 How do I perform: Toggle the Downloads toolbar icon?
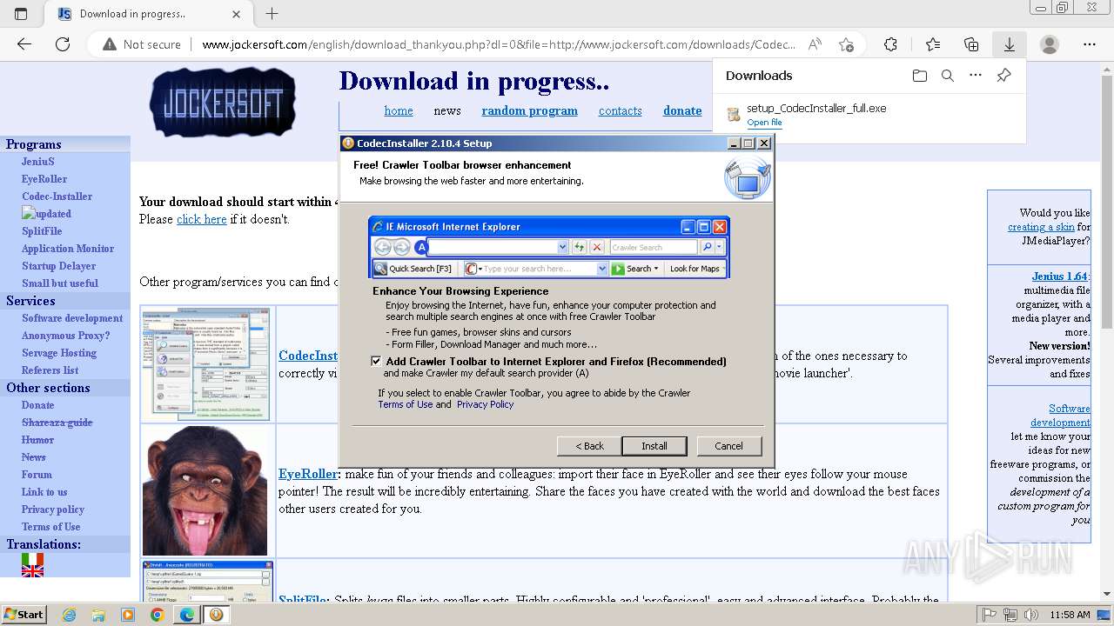pyautogui.click(x=1010, y=44)
